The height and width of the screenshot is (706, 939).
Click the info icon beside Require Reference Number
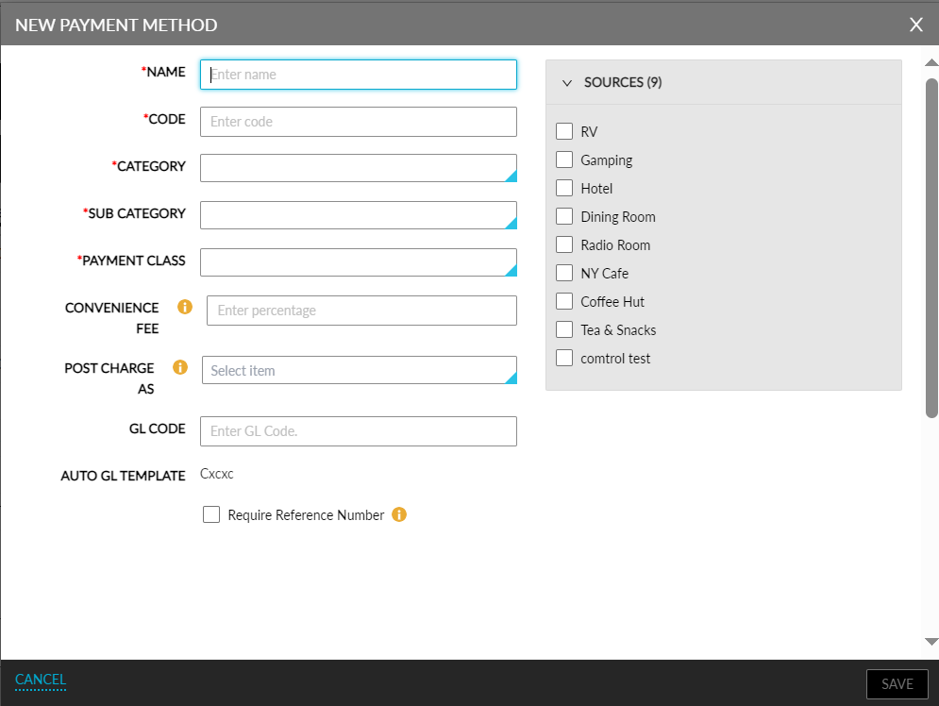399,515
